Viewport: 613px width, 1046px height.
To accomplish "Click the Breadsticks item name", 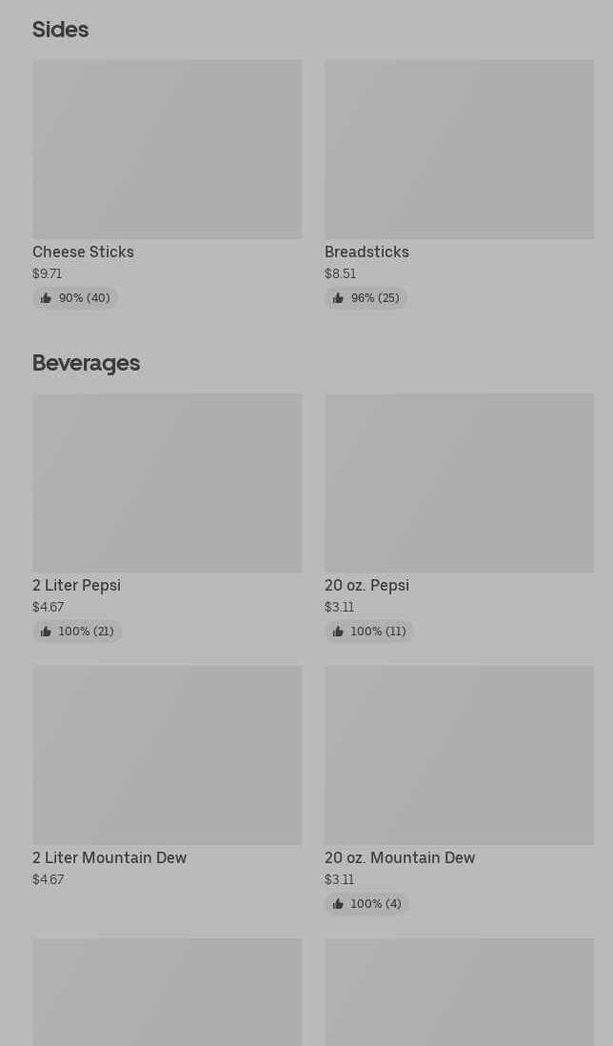I will coord(366,251).
